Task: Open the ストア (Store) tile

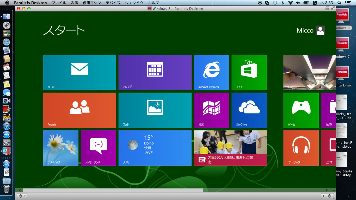Action: pos(249,73)
